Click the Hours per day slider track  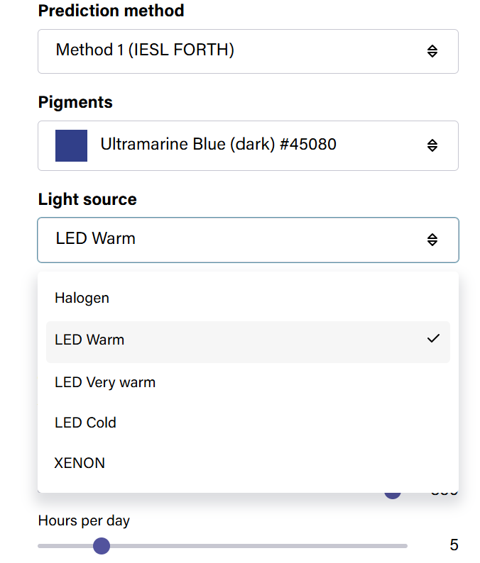222,546
